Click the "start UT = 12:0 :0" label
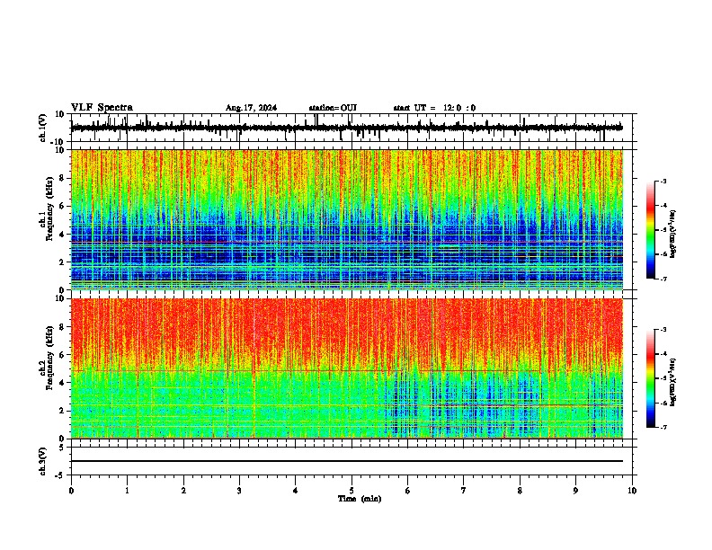712x550 pixels. (434, 108)
